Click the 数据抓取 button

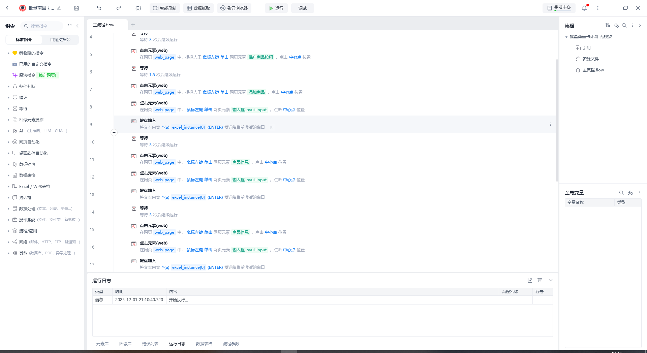pyautogui.click(x=198, y=8)
